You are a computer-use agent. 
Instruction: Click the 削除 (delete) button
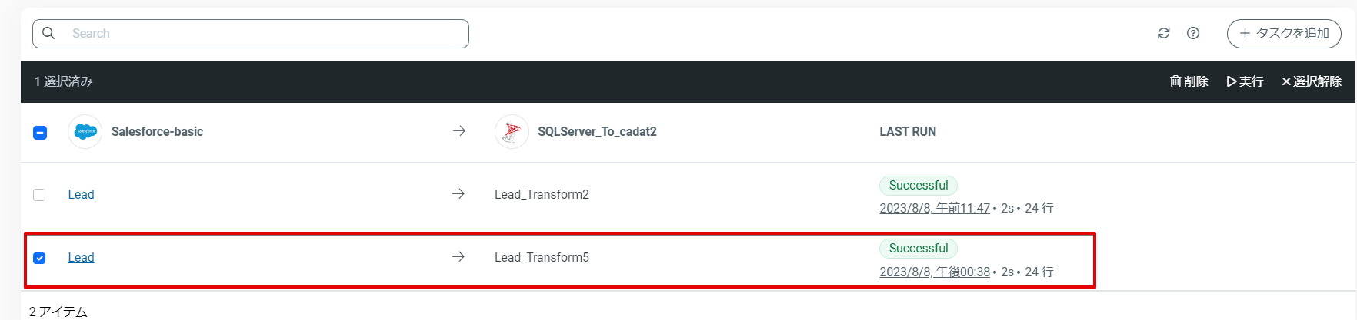coord(1189,81)
